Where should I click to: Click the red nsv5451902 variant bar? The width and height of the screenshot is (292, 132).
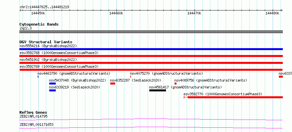pos(151,63)
